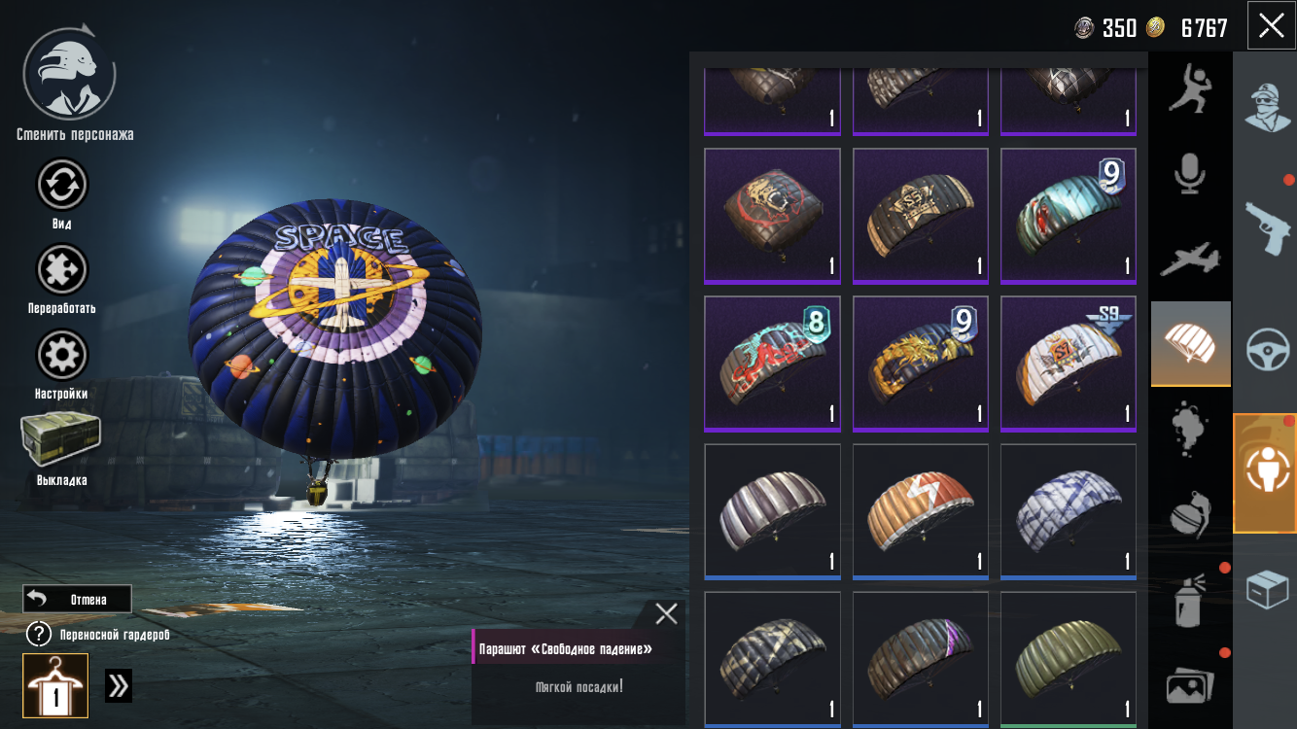Viewport: 1297px width, 729px height.
Task: Open the Переработать recycle icon
Action: click(62, 270)
